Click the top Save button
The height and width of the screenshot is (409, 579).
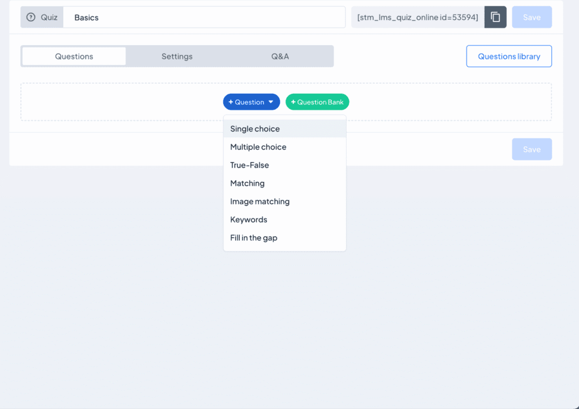pyautogui.click(x=532, y=17)
